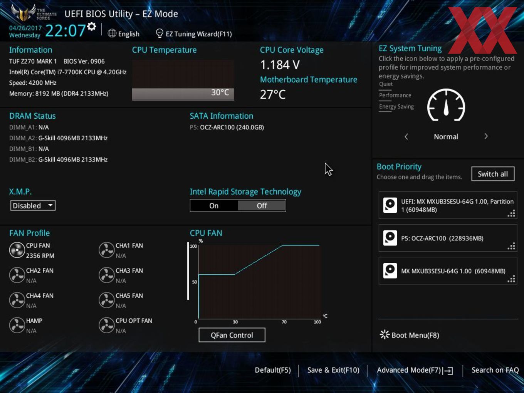Turn Intel Rapid Storage Technology Off
Viewport: 524px width, 393px height.
[x=262, y=206]
